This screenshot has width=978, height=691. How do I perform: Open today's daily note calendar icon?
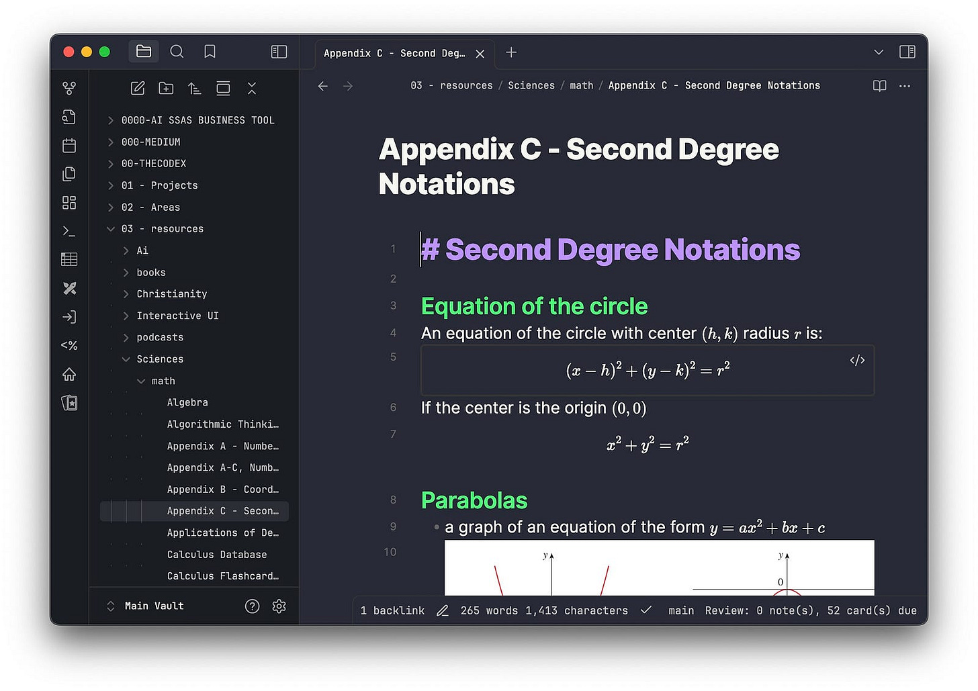(69, 146)
